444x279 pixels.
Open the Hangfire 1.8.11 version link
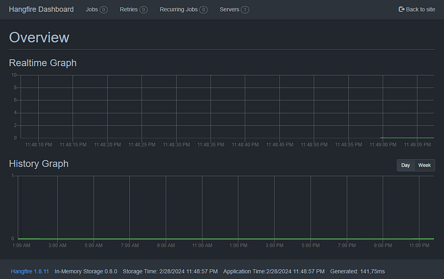(30, 271)
